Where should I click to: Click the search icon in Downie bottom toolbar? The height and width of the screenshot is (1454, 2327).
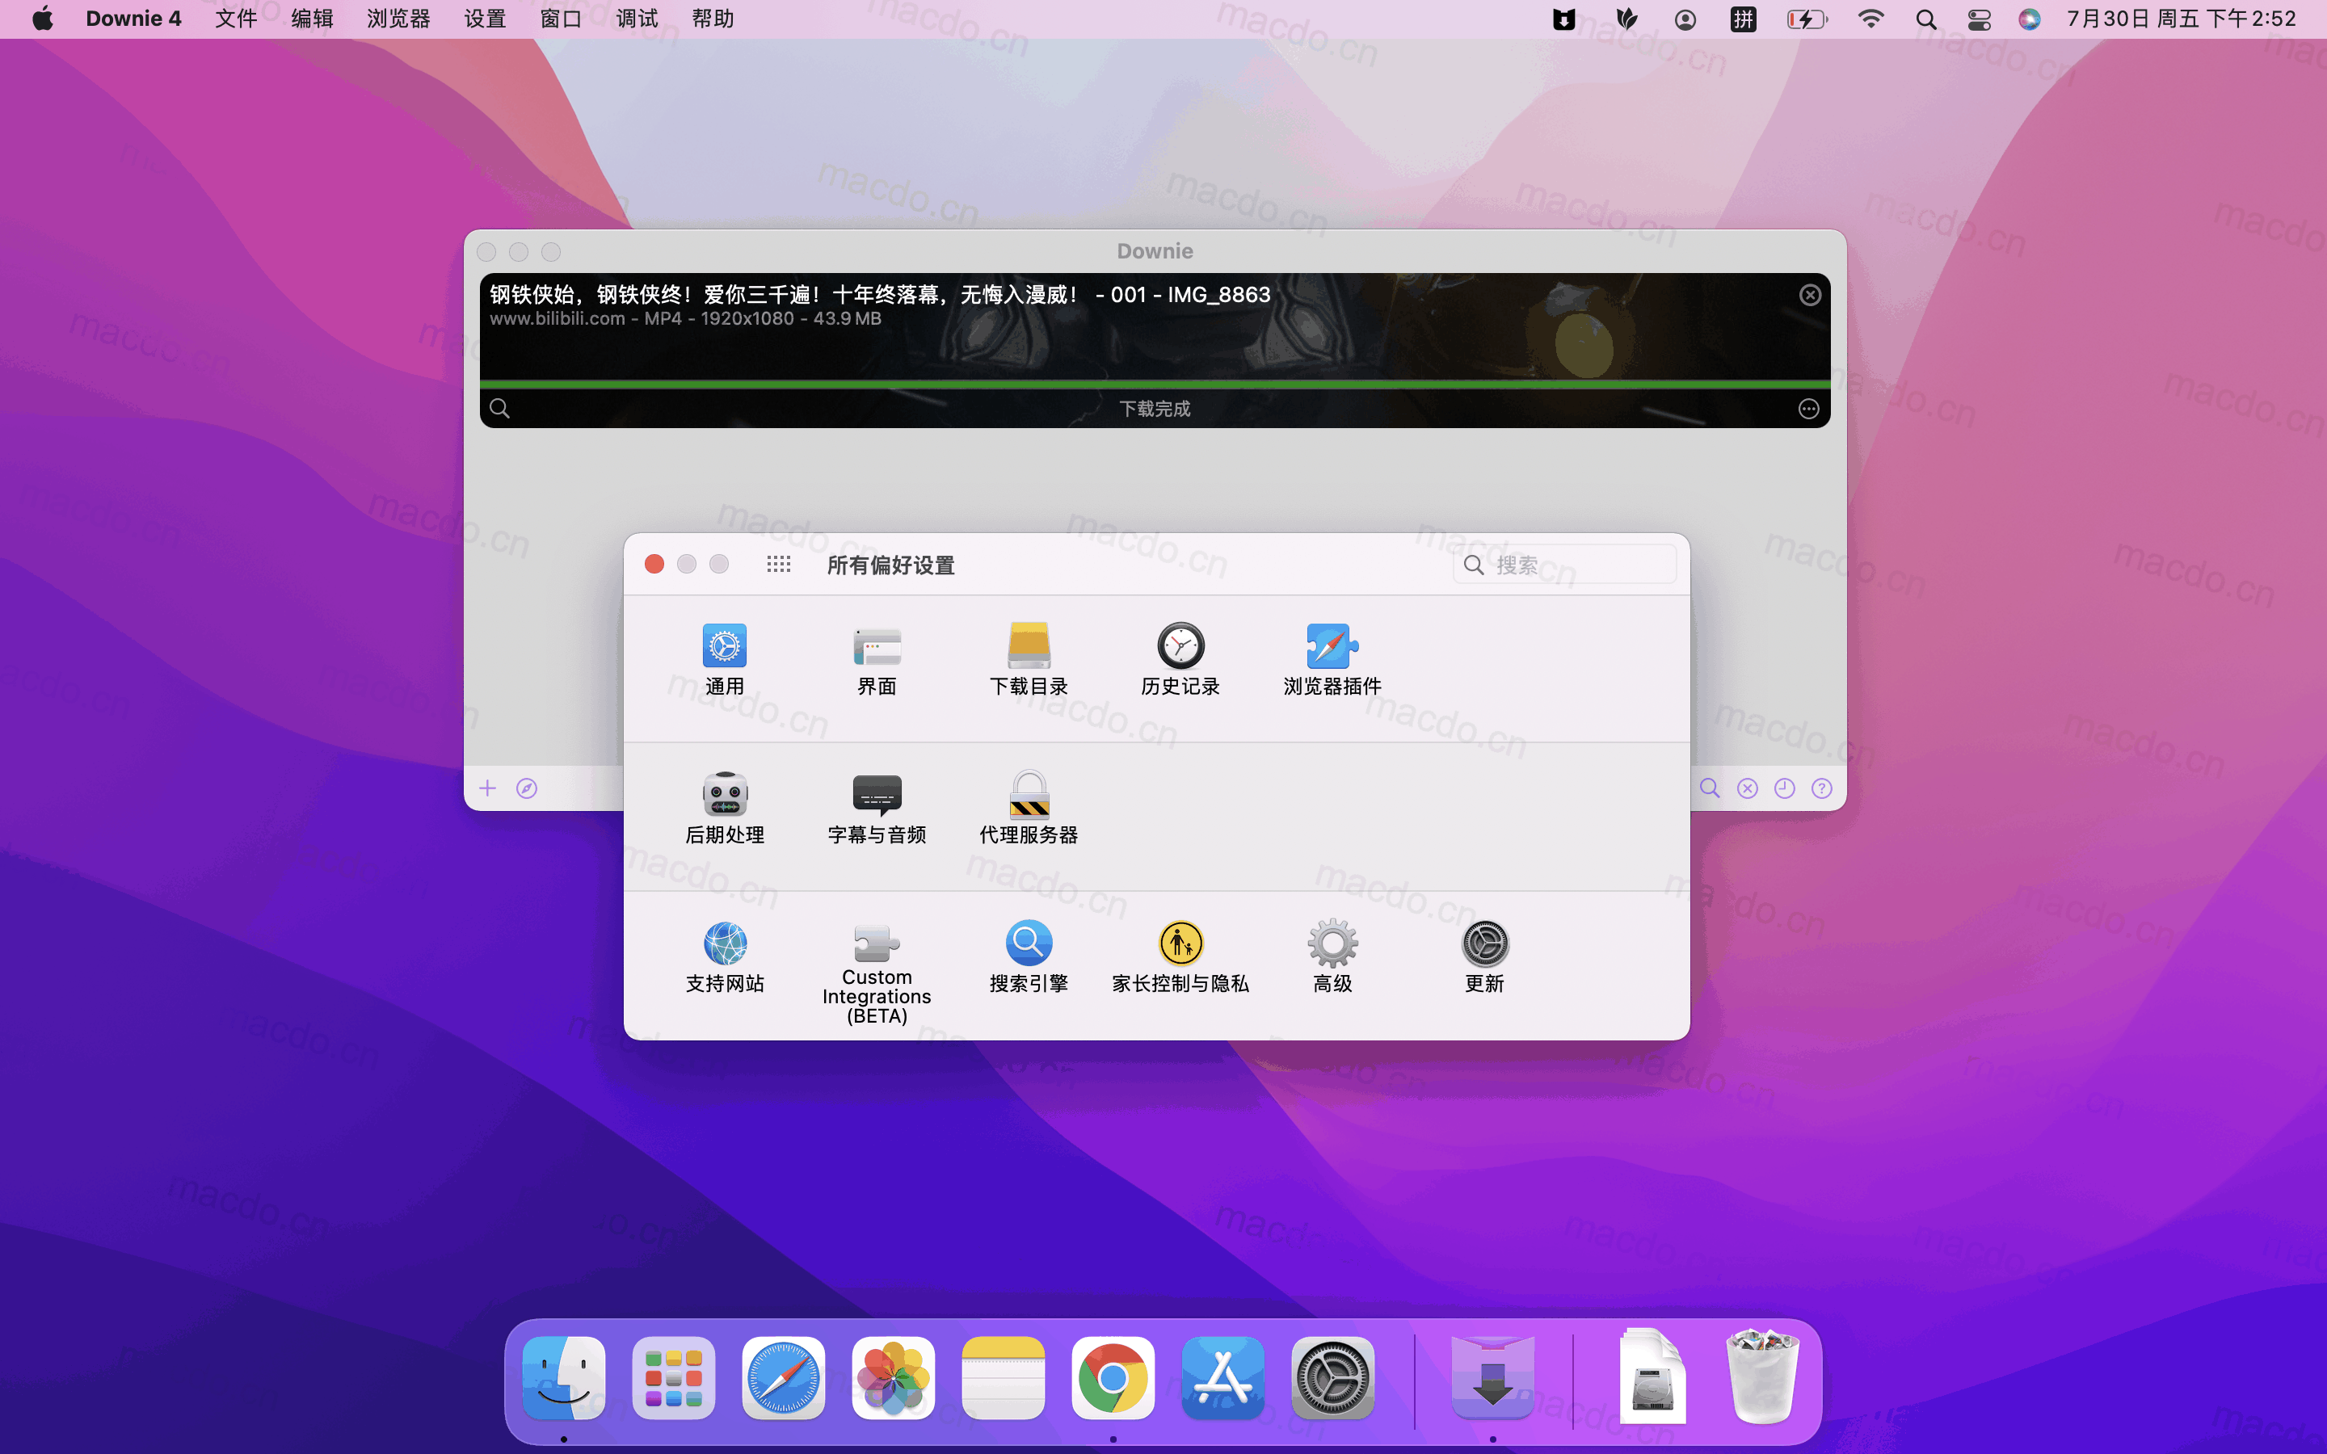(1709, 788)
